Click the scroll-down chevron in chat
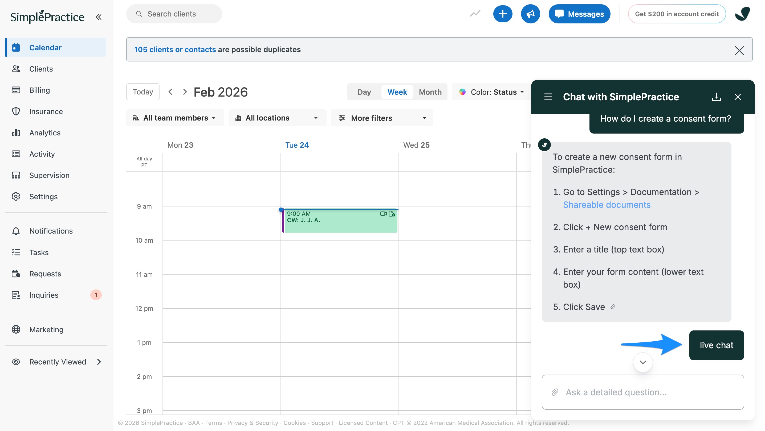Viewport: 765px width, 431px height. pos(643,362)
